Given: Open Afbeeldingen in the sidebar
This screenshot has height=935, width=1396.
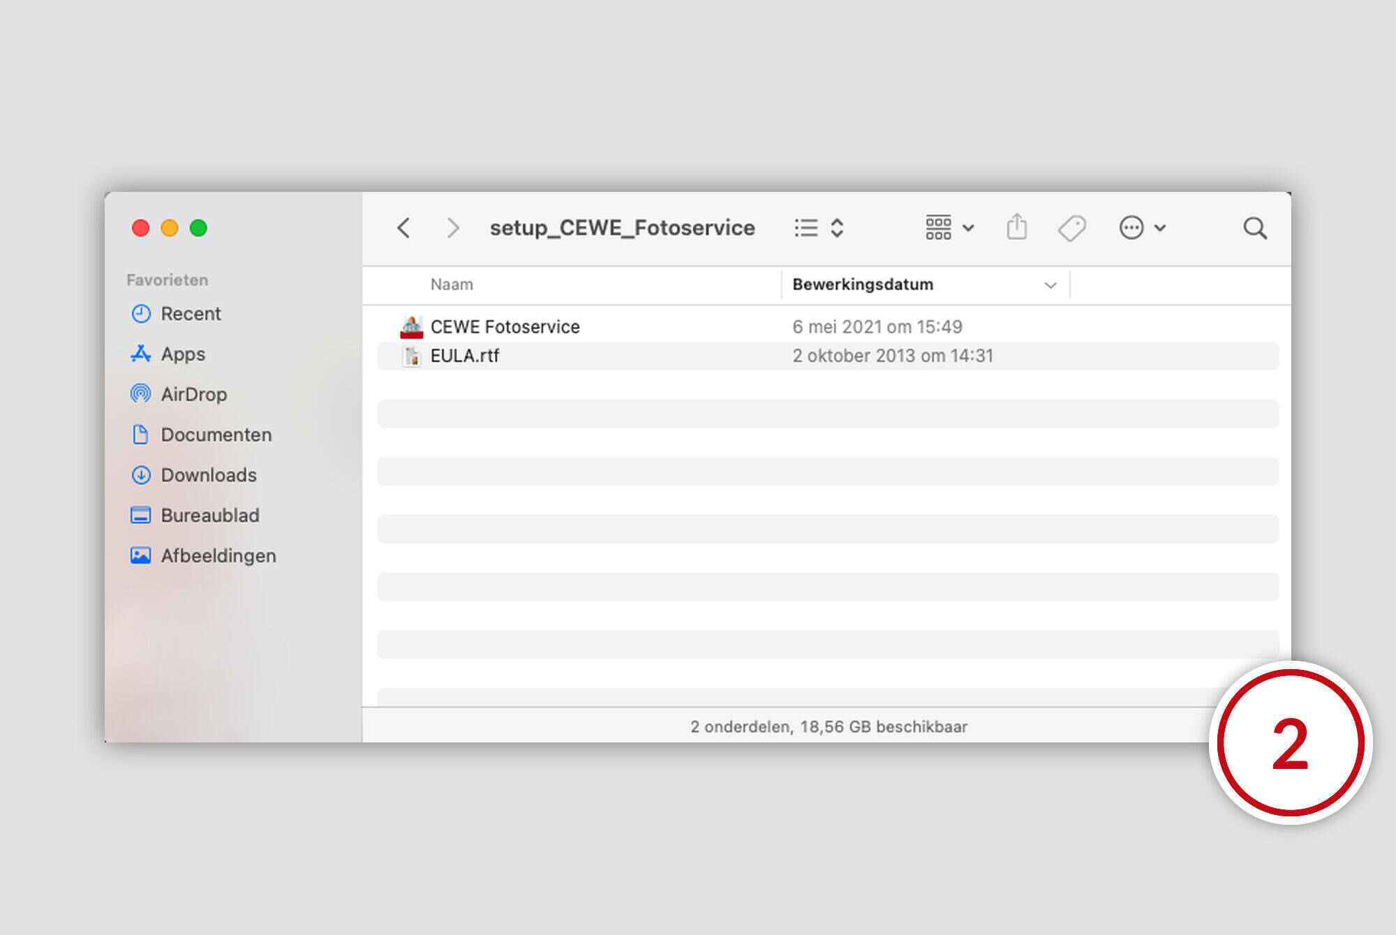Looking at the screenshot, I should pyautogui.click(x=218, y=556).
